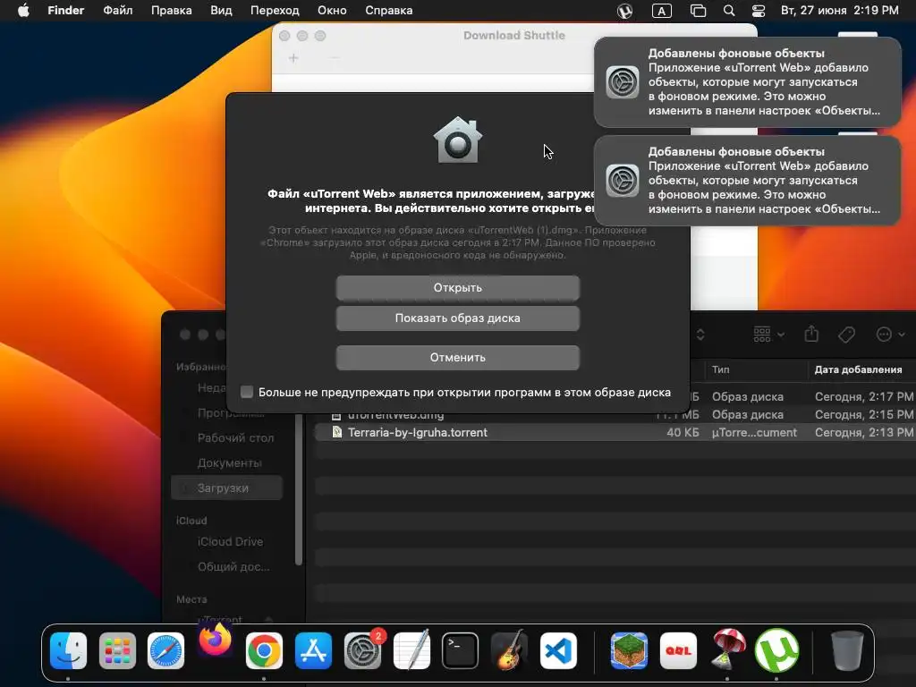
Task: Open Google Chrome in the Dock
Action: [264, 650]
